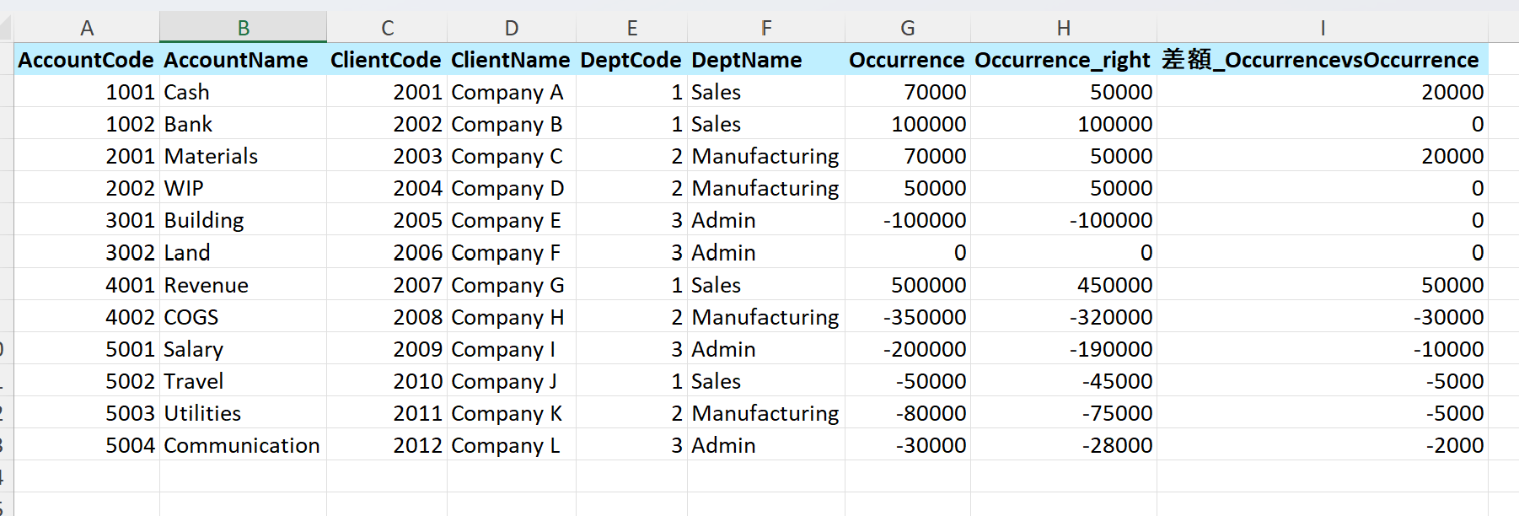This screenshot has width=1519, height=516.
Task: Click the -350000 Occurrence cell
Action: (924, 317)
